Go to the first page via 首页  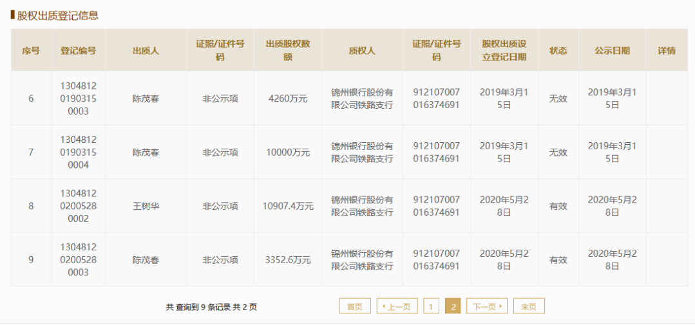[x=355, y=306]
